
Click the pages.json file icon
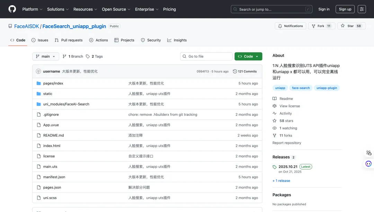pos(39,187)
